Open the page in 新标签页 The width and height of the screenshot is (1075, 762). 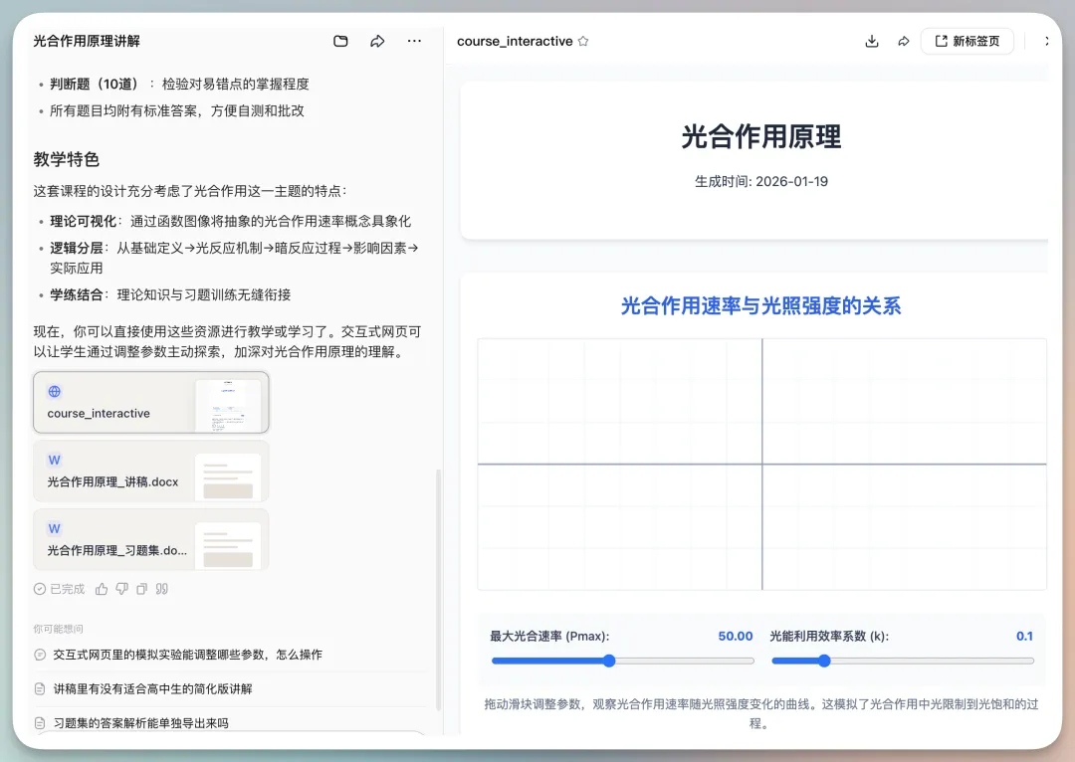[x=967, y=41]
